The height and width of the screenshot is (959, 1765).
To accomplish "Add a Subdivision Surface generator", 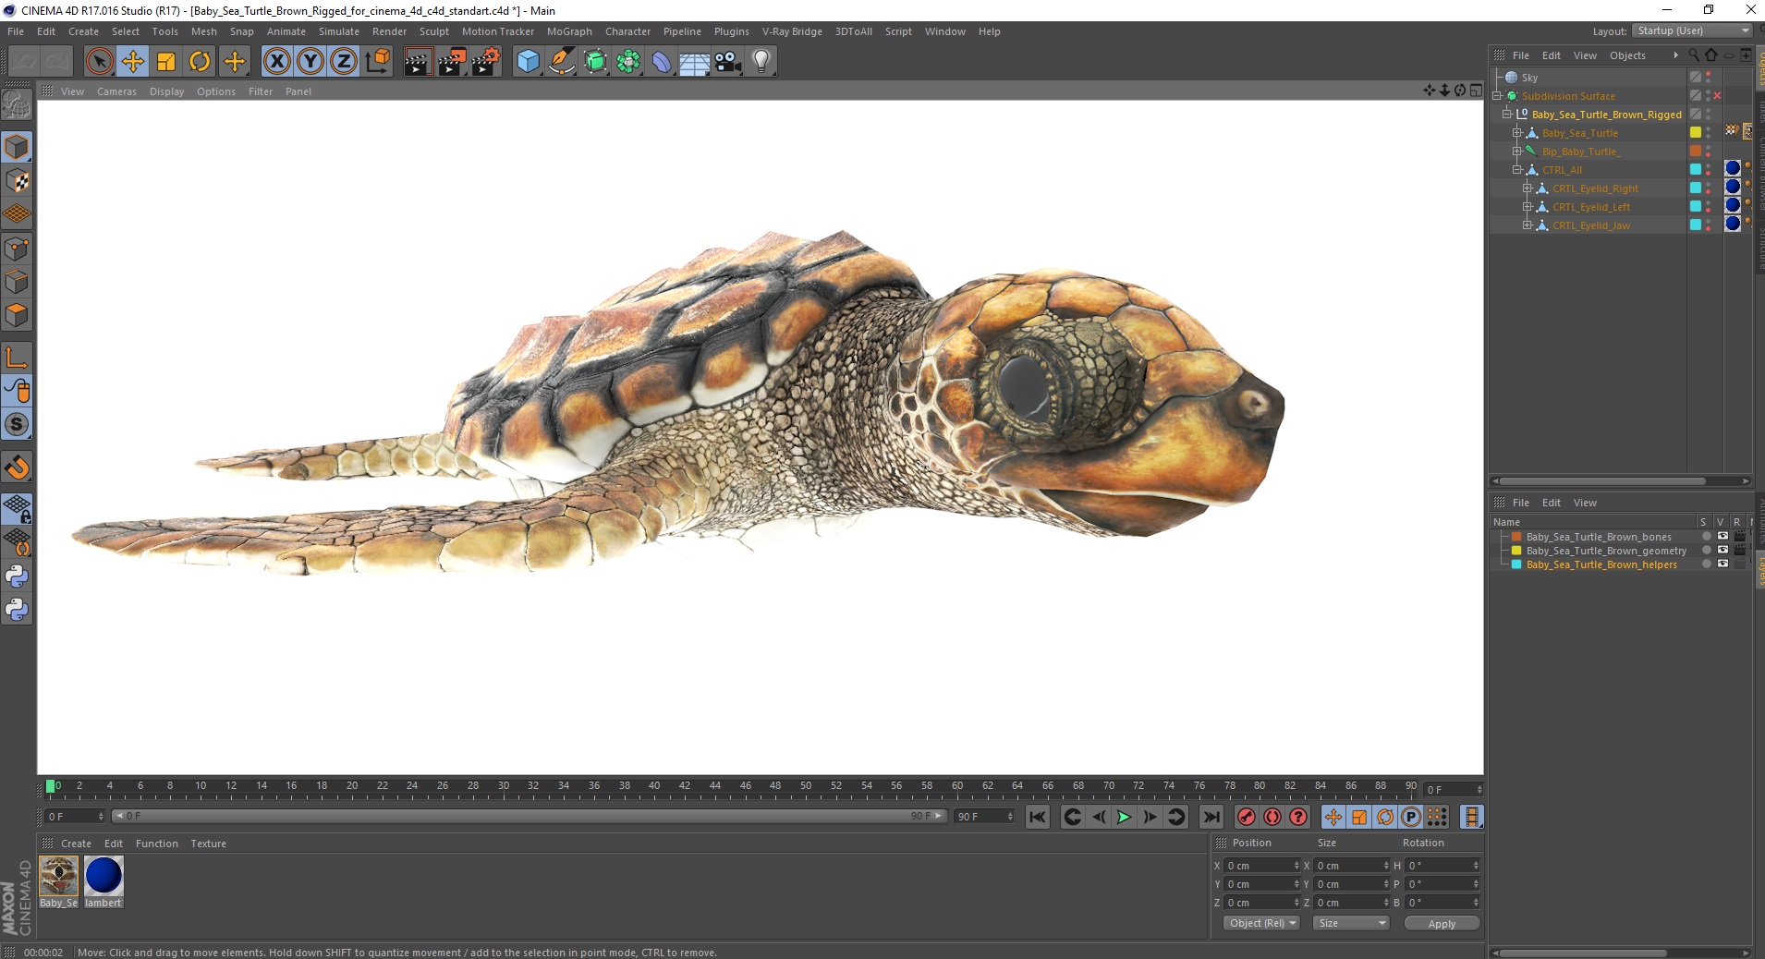I will click(595, 62).
